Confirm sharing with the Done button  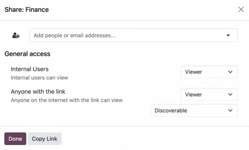pos(15,139)
